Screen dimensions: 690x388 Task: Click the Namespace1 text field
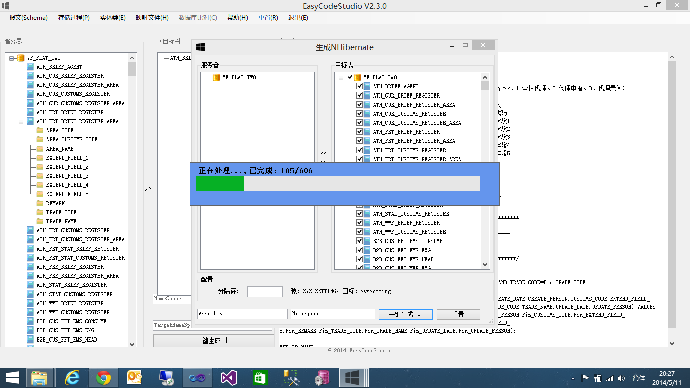coord(333,314)
